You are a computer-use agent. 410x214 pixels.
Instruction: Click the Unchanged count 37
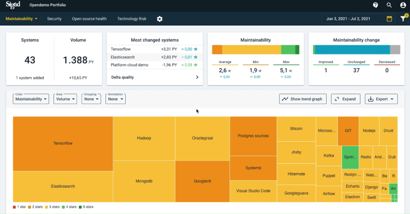pos(356,70)
